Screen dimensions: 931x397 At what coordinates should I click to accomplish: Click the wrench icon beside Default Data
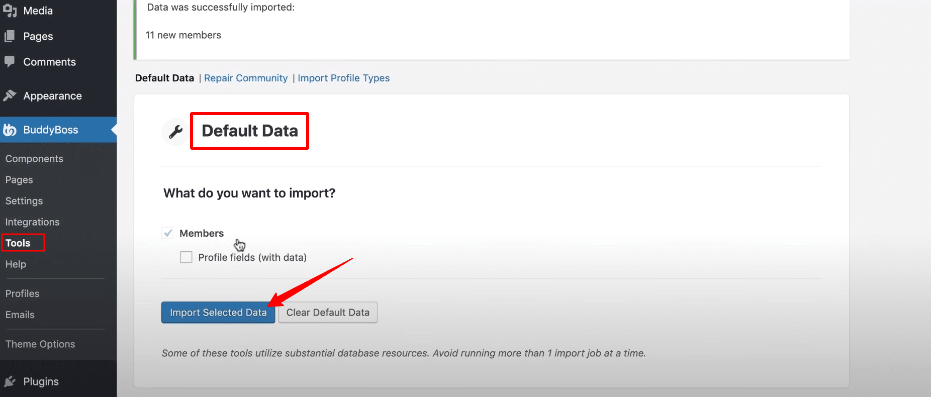click(175, 132)
